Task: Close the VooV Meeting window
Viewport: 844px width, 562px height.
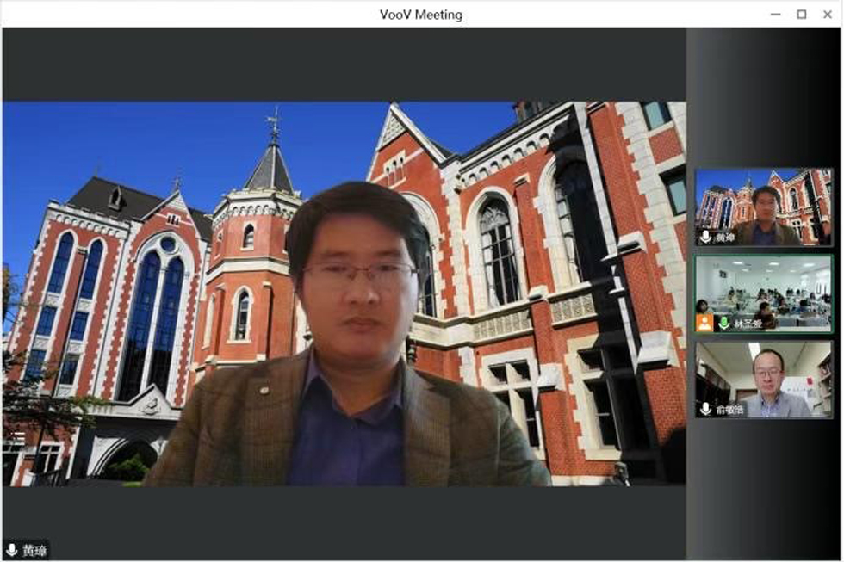Action: [828, 15]
